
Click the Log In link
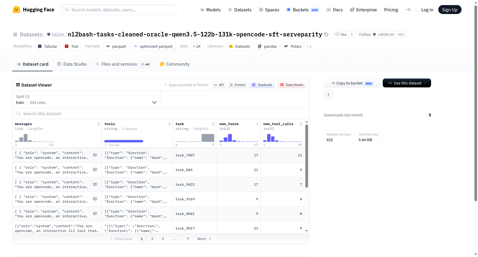click(427, 10)
